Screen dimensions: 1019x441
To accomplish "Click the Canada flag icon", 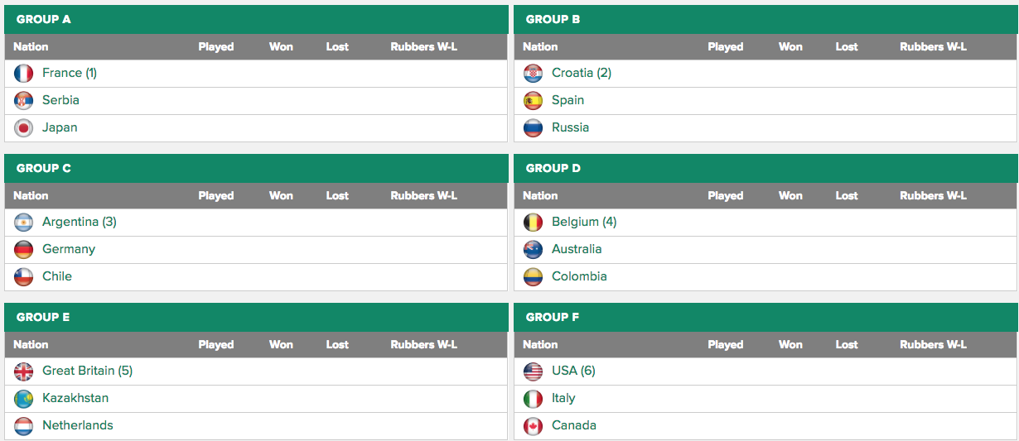I will click(x=533, y=425).
